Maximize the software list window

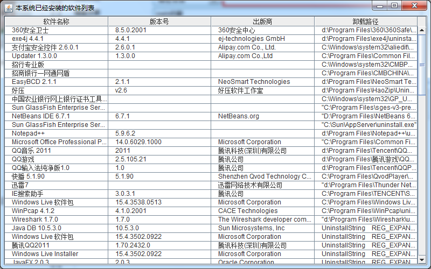coord(394,6)
